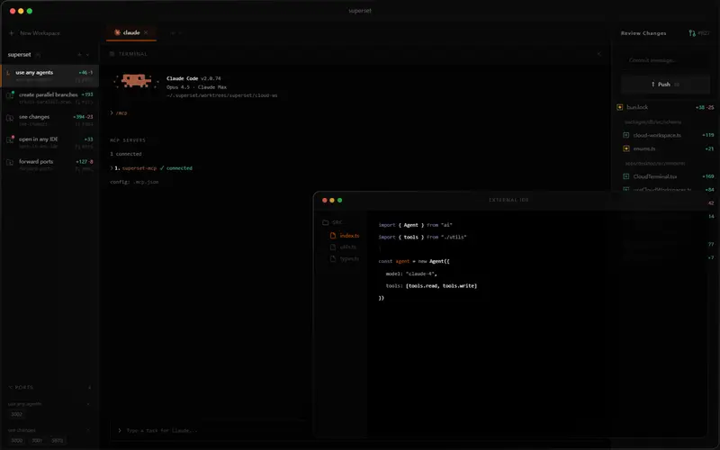Click the branch icon beside 'use any agents'
The height and width of the screenshot is (450, 720).
click(x=8, y=73)
